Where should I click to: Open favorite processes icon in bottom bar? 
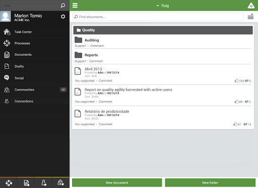(9, 183)
